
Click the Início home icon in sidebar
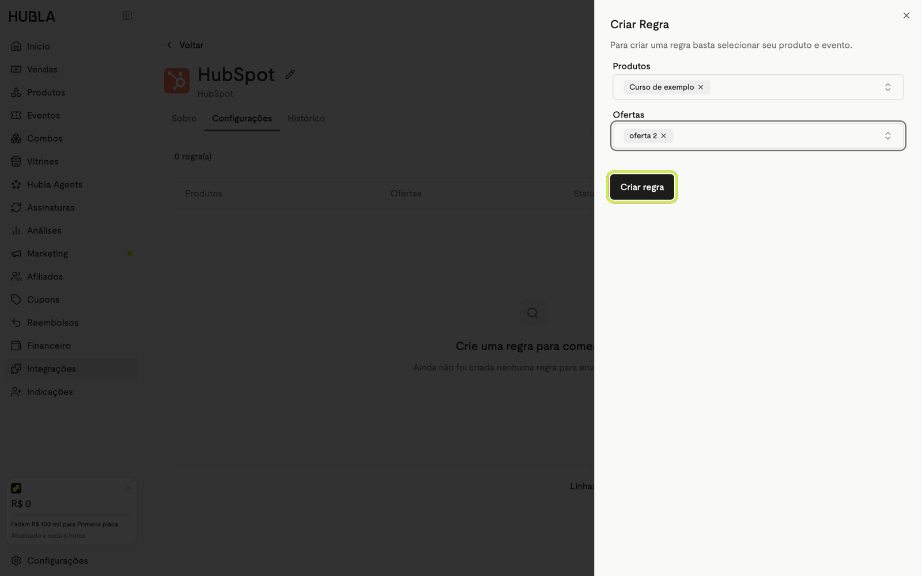coord(16,46)
